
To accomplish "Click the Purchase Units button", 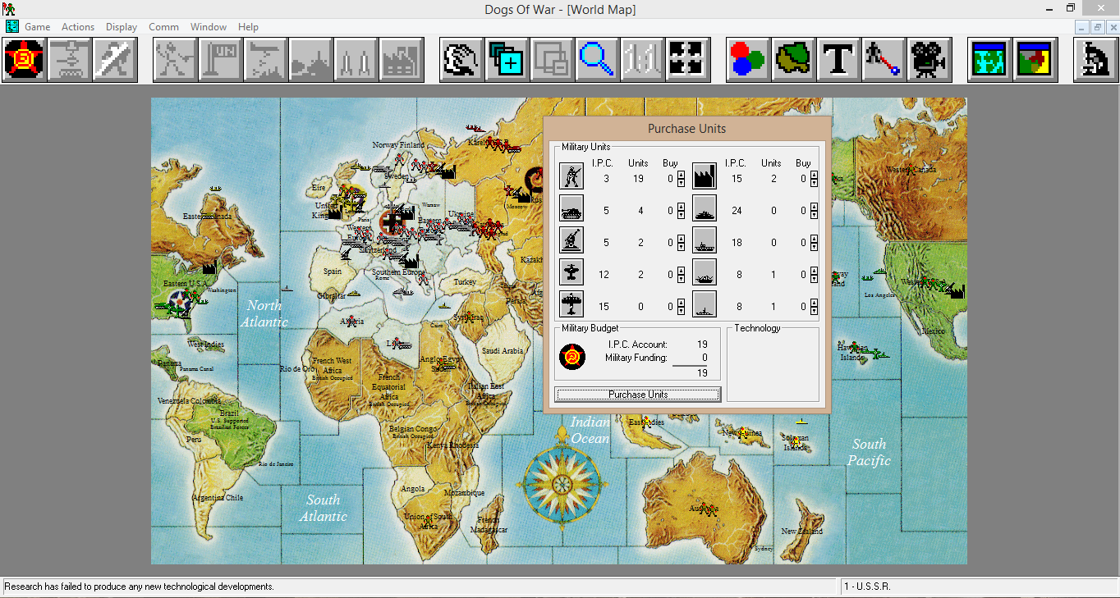I will coord(638,395).
